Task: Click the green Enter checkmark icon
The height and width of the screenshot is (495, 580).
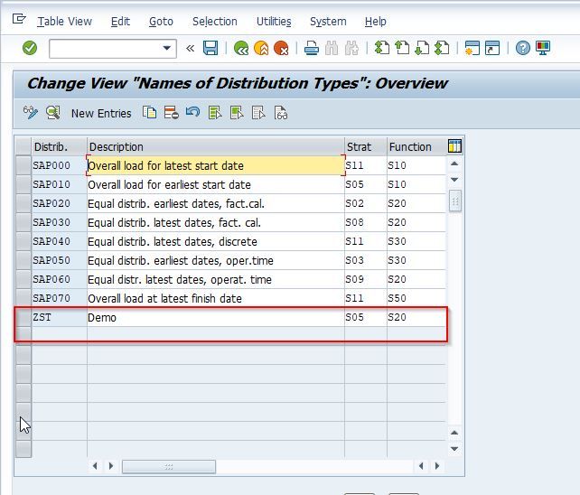Action: (30, 48)
